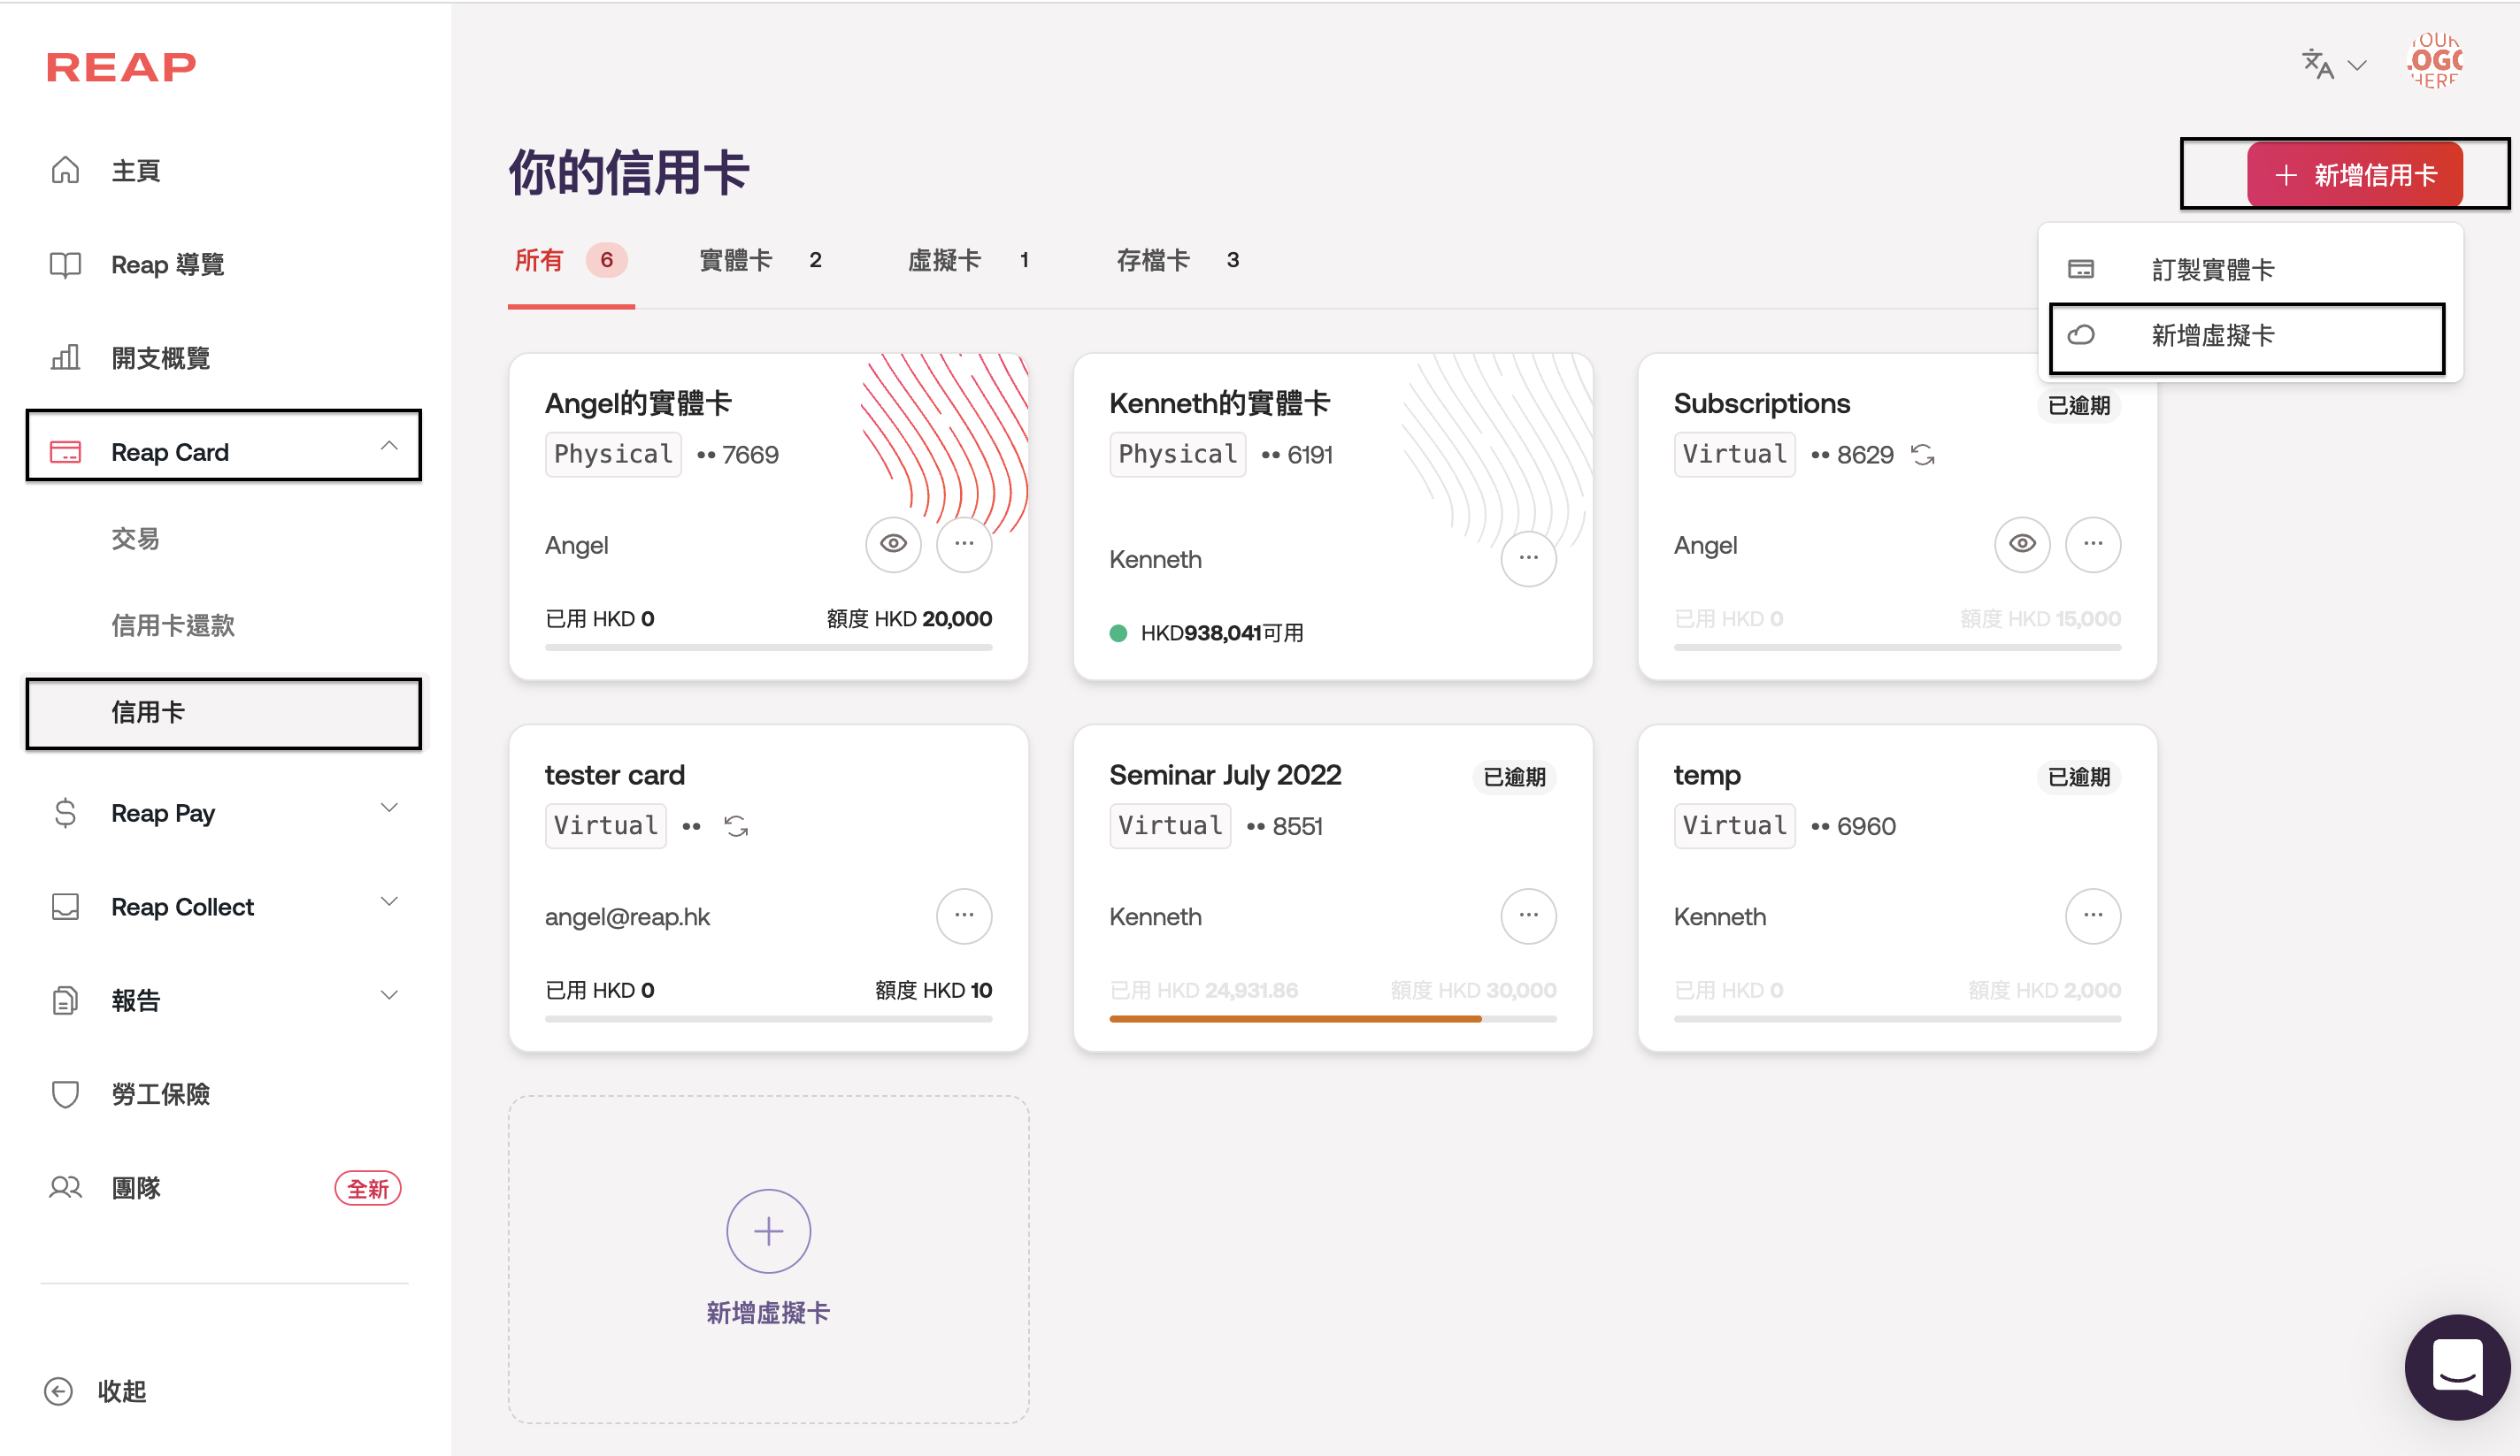The height and width of the screenshot is (1456, 2520).
Task: Collapse the Reap Card sidebar section
Action: (x=389, y=446)
